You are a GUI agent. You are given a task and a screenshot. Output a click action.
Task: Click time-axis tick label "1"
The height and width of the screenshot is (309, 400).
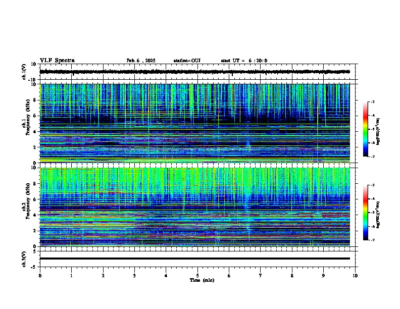point(71,276)
